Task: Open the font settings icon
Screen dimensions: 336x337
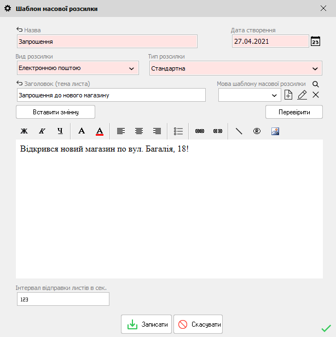Action: tap(82, 131)
